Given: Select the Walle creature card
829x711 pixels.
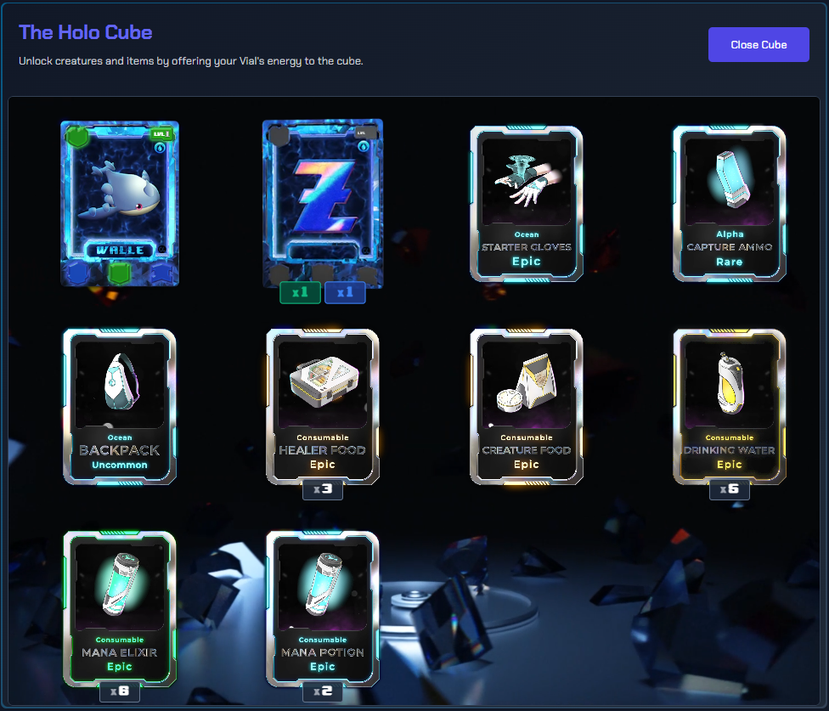Looking at the screenshot, I should pyautogui.click(x=120, y=204).
